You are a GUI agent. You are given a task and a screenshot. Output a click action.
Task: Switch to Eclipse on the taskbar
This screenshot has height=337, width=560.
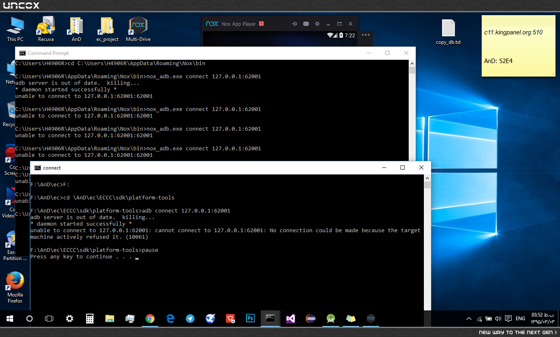[311, 319]
